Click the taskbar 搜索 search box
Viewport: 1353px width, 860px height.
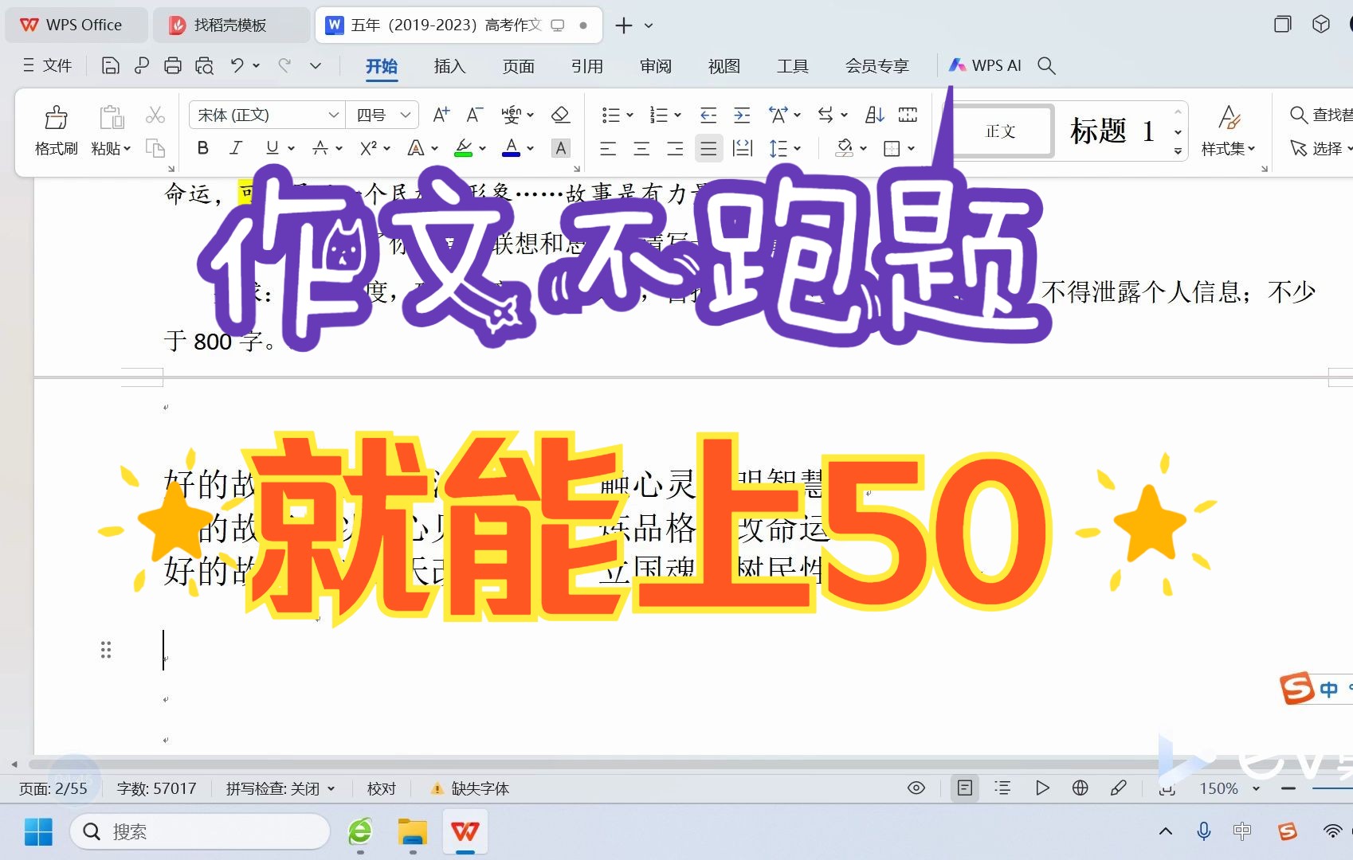[x=200, y=832]
